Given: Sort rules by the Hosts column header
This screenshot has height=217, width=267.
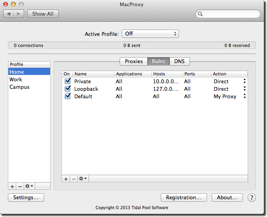Looking at the screenshot, I should point(167,74).
